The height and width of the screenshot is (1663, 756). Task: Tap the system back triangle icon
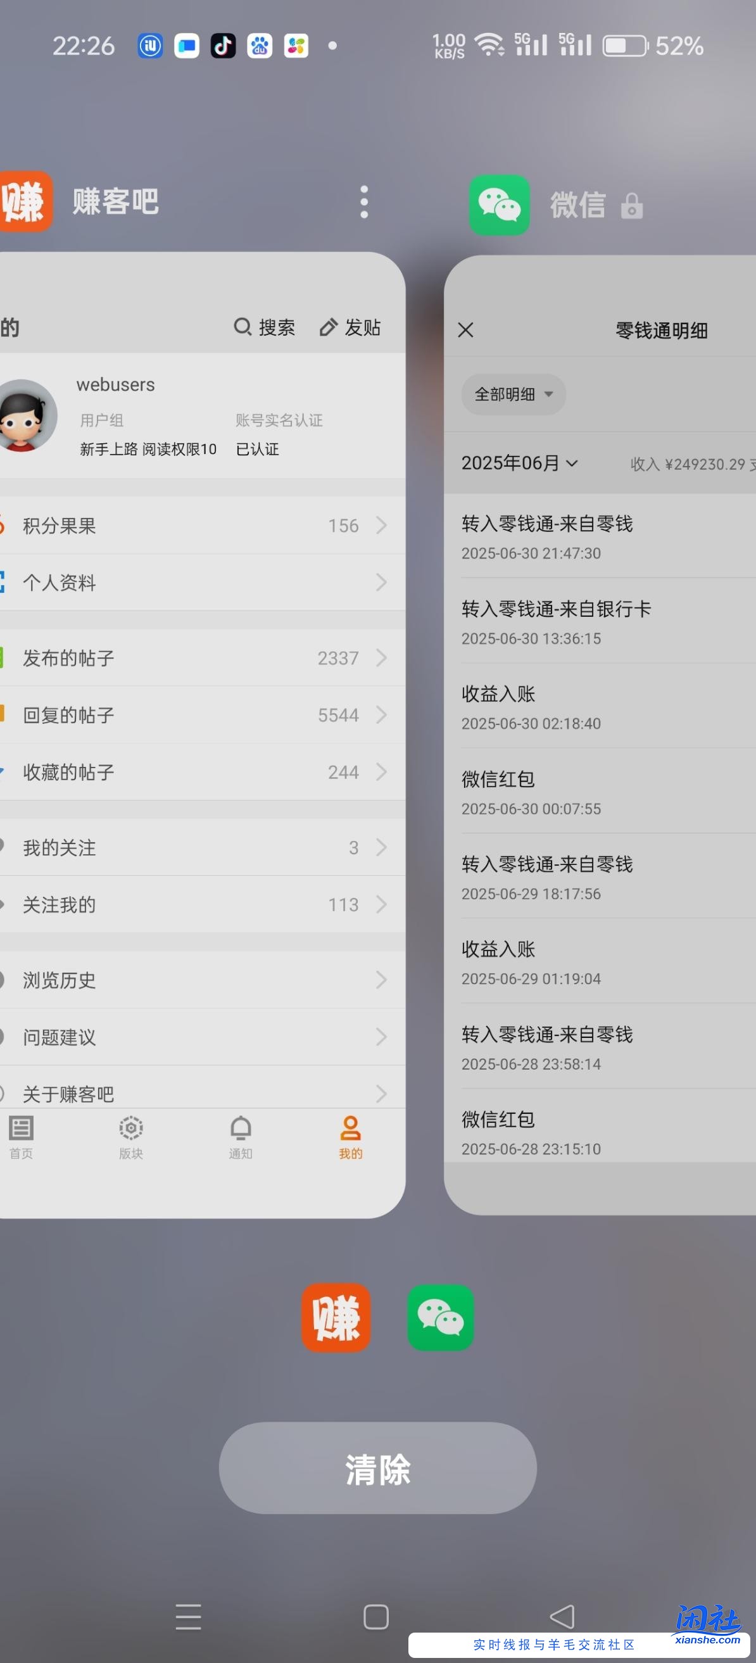point(562,1617)
